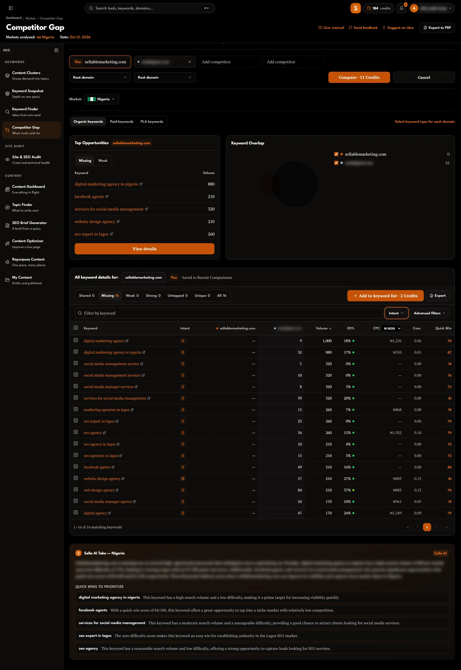
Task: Click Compare · 11 Credits button
Action: 359,77
